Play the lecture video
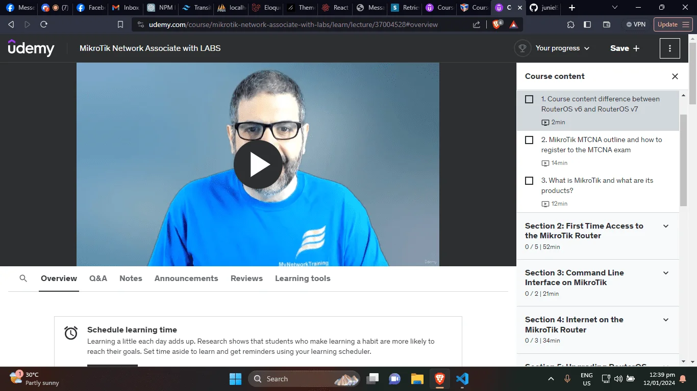The width and height of the screenshot is (697, 391). point(258,164)
